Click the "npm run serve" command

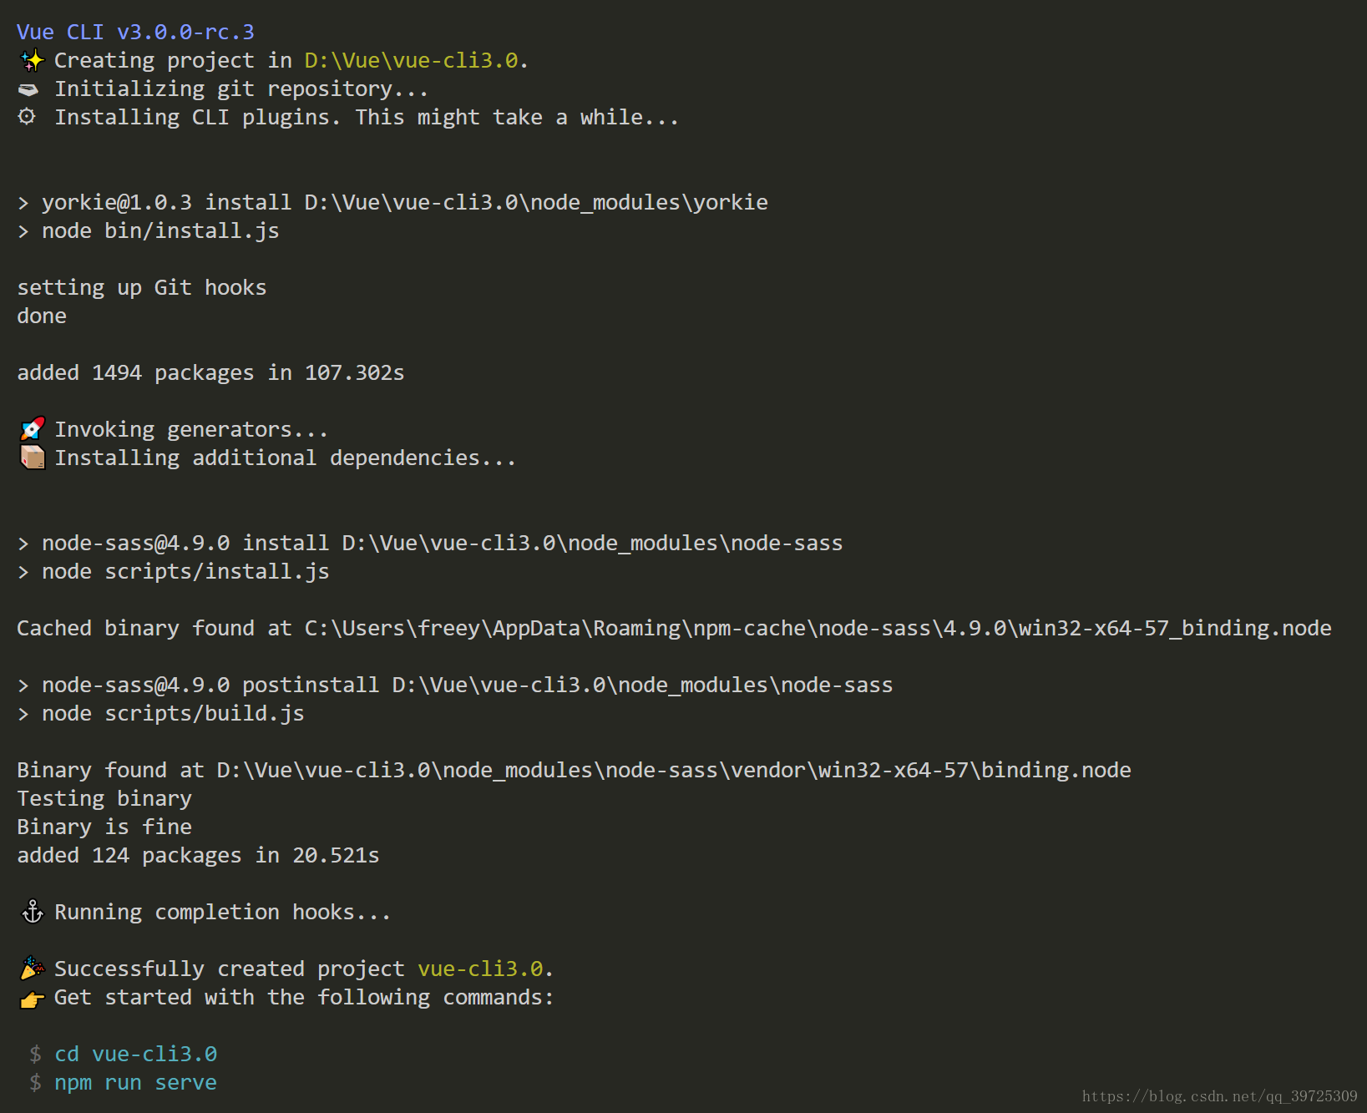(x=135, y=1082)
